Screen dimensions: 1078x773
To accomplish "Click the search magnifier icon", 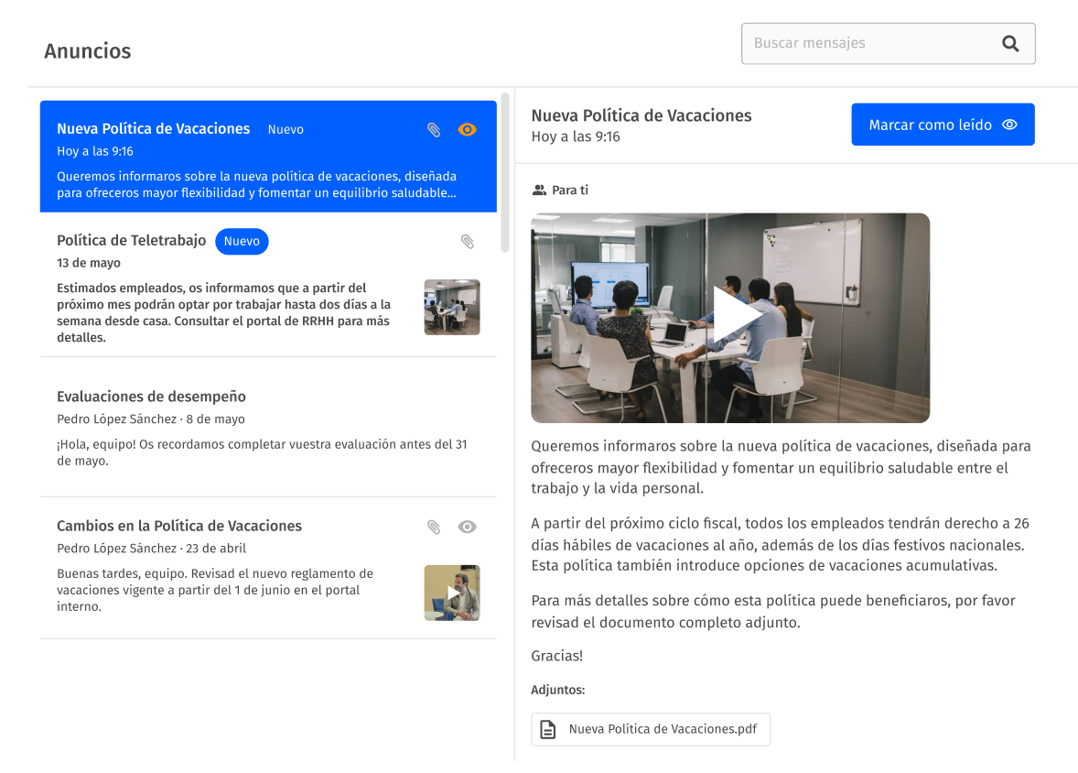I will coord(1010,44).
